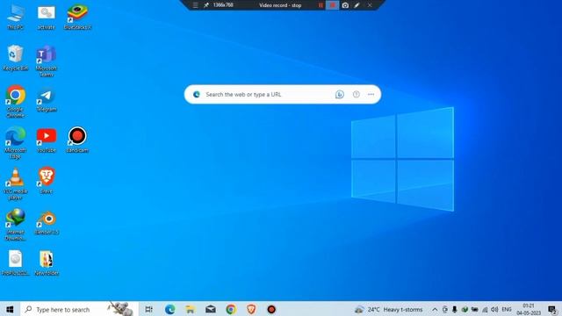Screen dimensions: 562x316
Task: Click the Meet Now tray icon
Action: (x=445, y=310)
